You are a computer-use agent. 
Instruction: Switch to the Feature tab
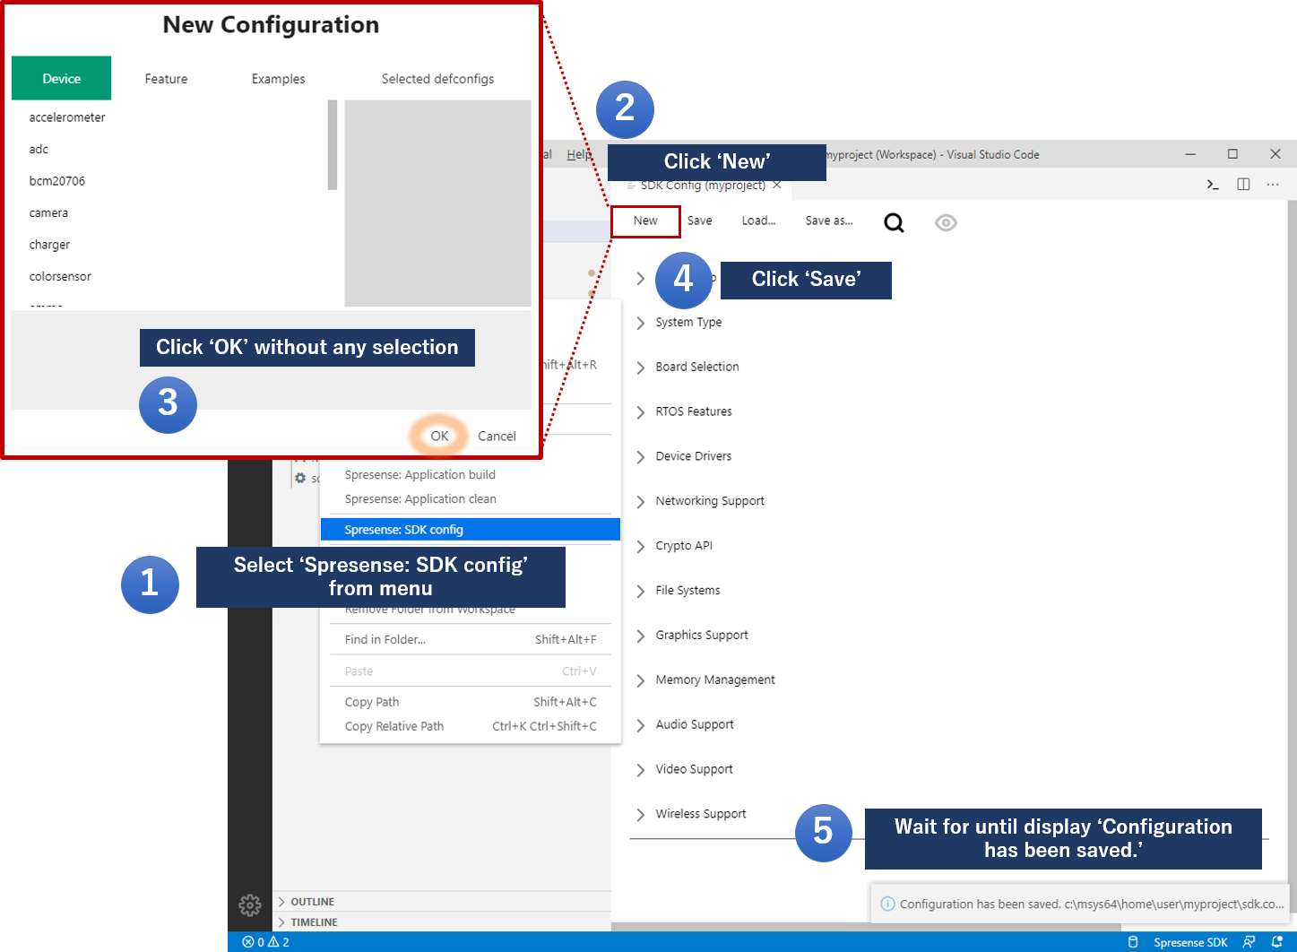coord(166,79)
